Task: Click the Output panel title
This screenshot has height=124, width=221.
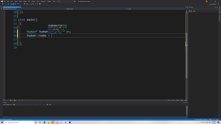Action: 4,103
